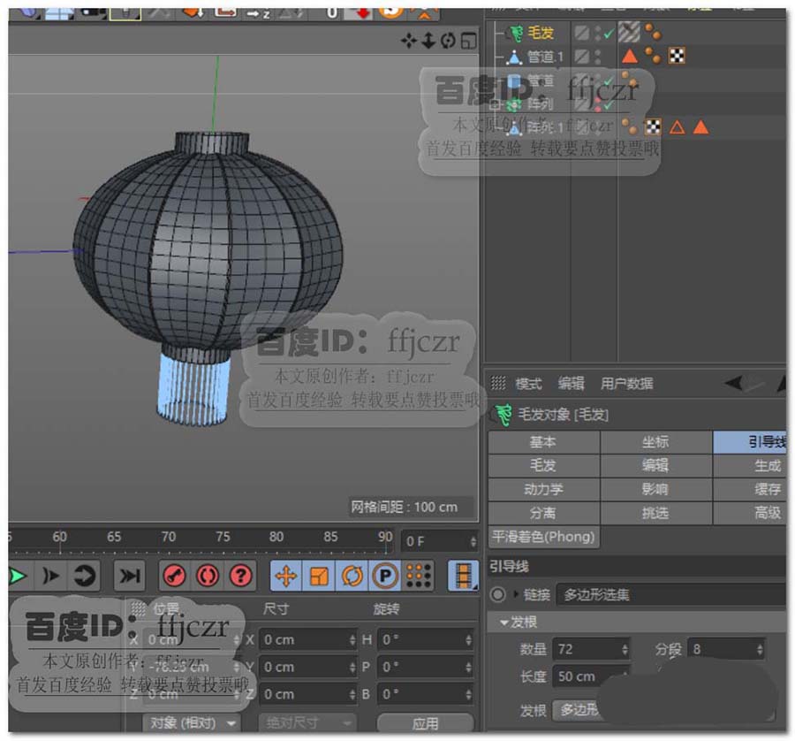Click the solid orange triangle tag on 阵列.1
This screenshot has width=795, height=741.
pyautogui.click(x=700, y=126)
